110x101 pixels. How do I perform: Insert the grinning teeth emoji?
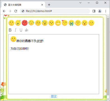coord(58,23)
